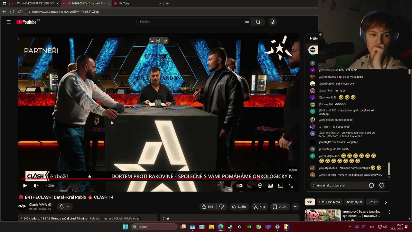Viewport: 412px width, 232px height.
Task: Open the YouTube hamburger guide menu
Action: point(9,22)
